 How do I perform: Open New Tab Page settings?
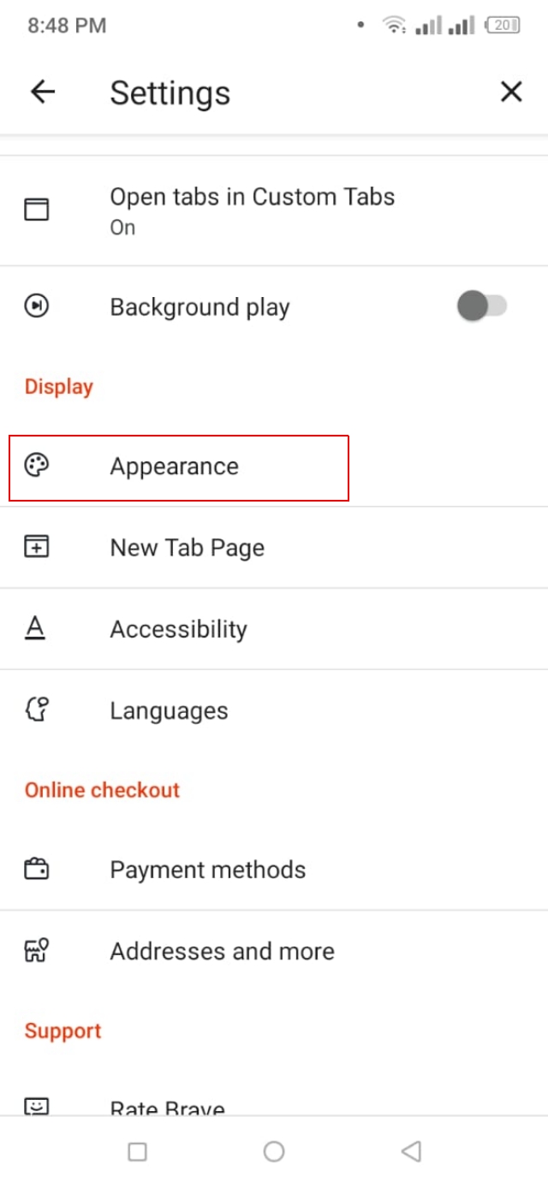click(x=187, y=547)
